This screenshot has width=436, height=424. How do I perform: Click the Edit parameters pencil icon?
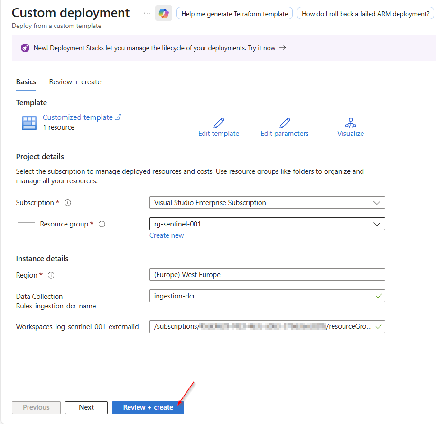(285, 124)
